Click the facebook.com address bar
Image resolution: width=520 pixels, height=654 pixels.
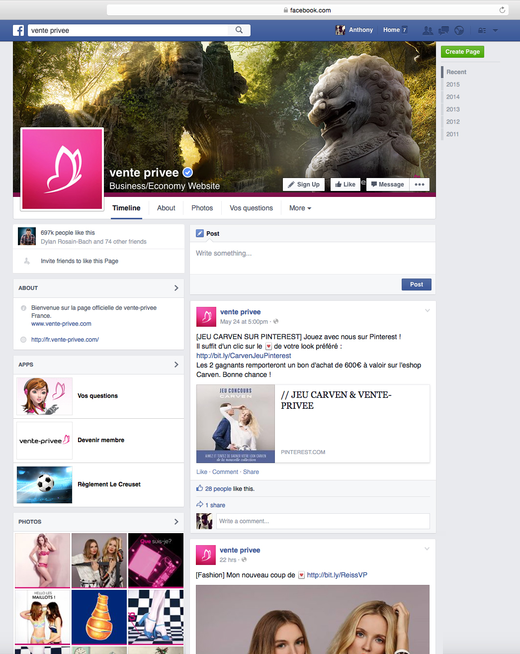click(x=308, y=10)
